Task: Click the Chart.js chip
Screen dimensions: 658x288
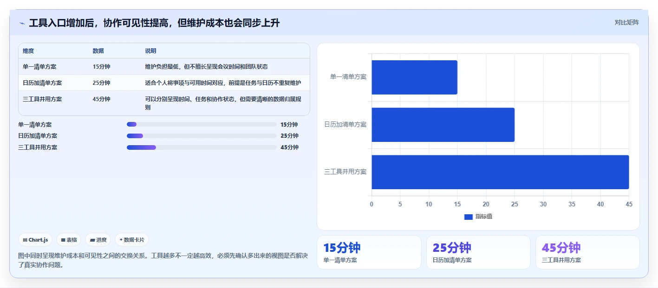Action: tap(35, 240)
